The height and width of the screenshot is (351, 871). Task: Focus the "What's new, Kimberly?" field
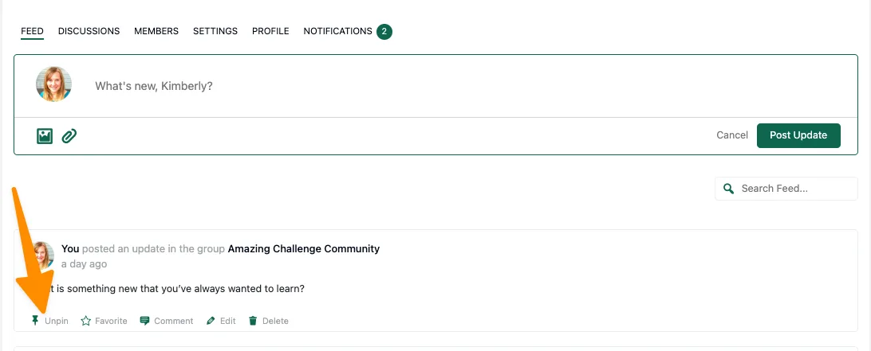click(x=154, y=87)
